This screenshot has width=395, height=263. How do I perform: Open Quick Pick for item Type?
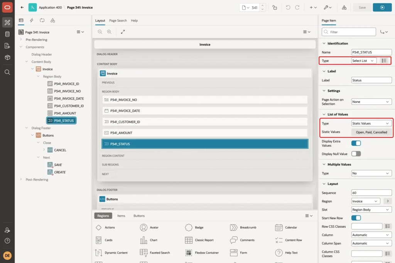click(x=384, y=60)
